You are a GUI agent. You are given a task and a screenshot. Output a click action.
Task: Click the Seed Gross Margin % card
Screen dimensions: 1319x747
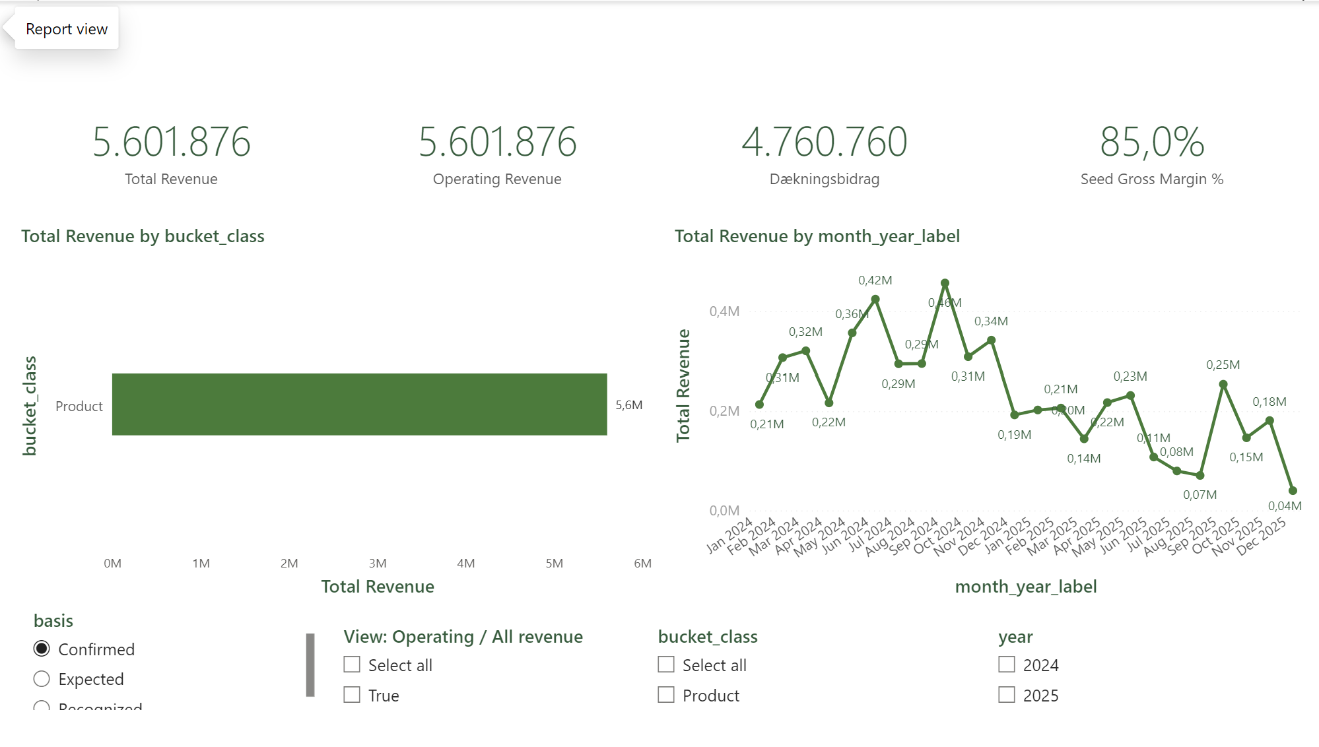(1152, 155)
